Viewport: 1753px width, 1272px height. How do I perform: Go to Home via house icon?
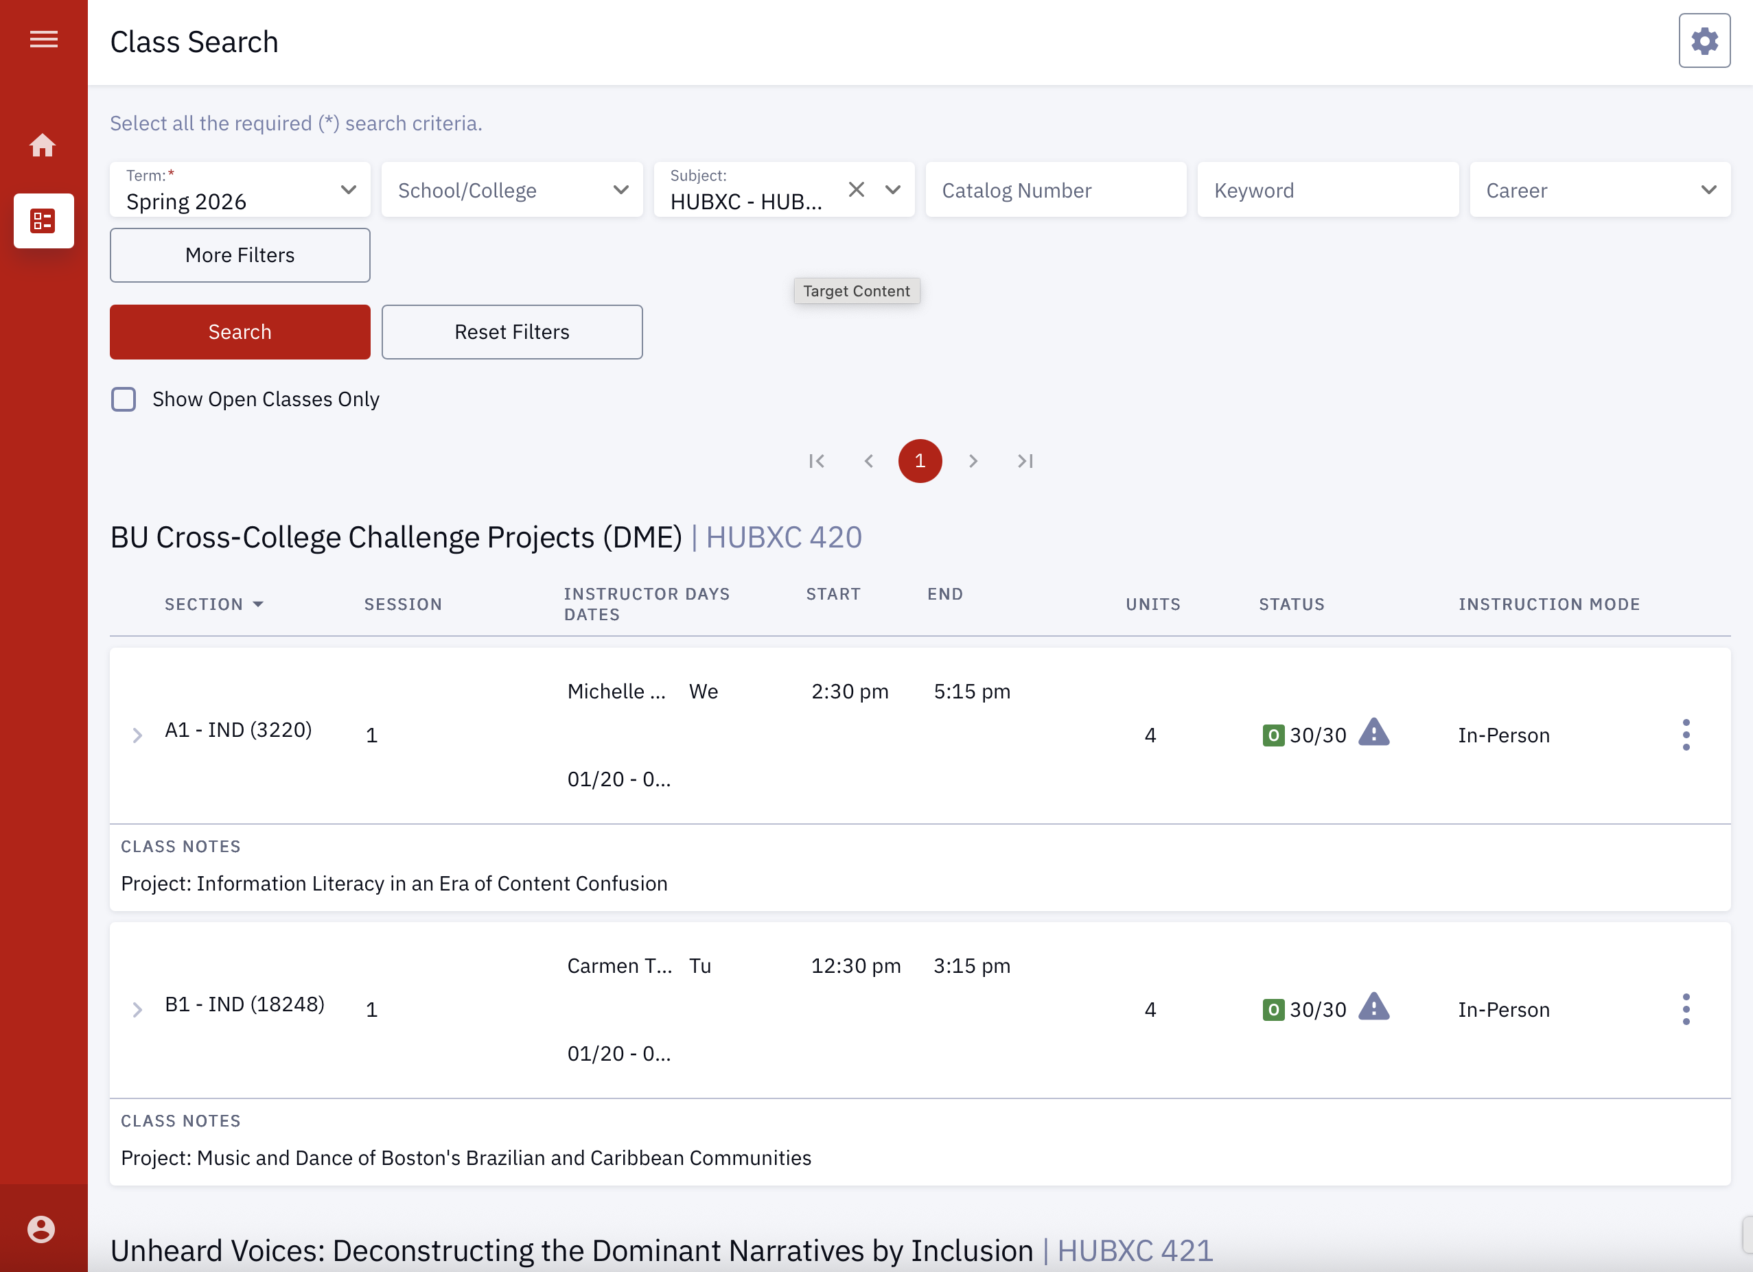(x=43, y=145)
